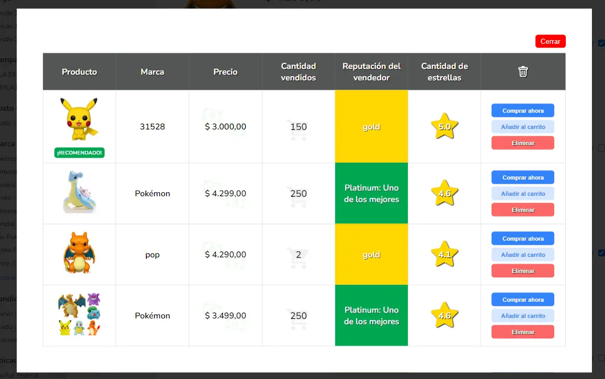Viewport: 605px width, 379px height.
Task: Click the Cantidad de estrellas header
Action: pyautogui.click(x=444, y=72)
